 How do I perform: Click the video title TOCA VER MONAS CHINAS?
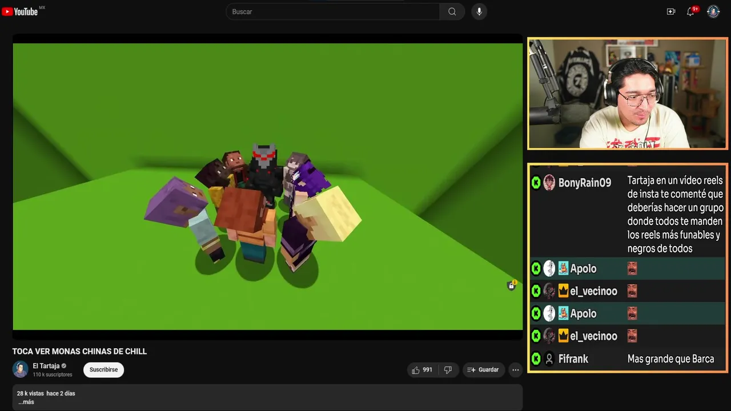[x=79, y=352]
